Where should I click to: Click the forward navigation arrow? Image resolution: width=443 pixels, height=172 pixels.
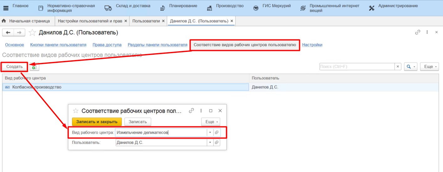(19, 33)
